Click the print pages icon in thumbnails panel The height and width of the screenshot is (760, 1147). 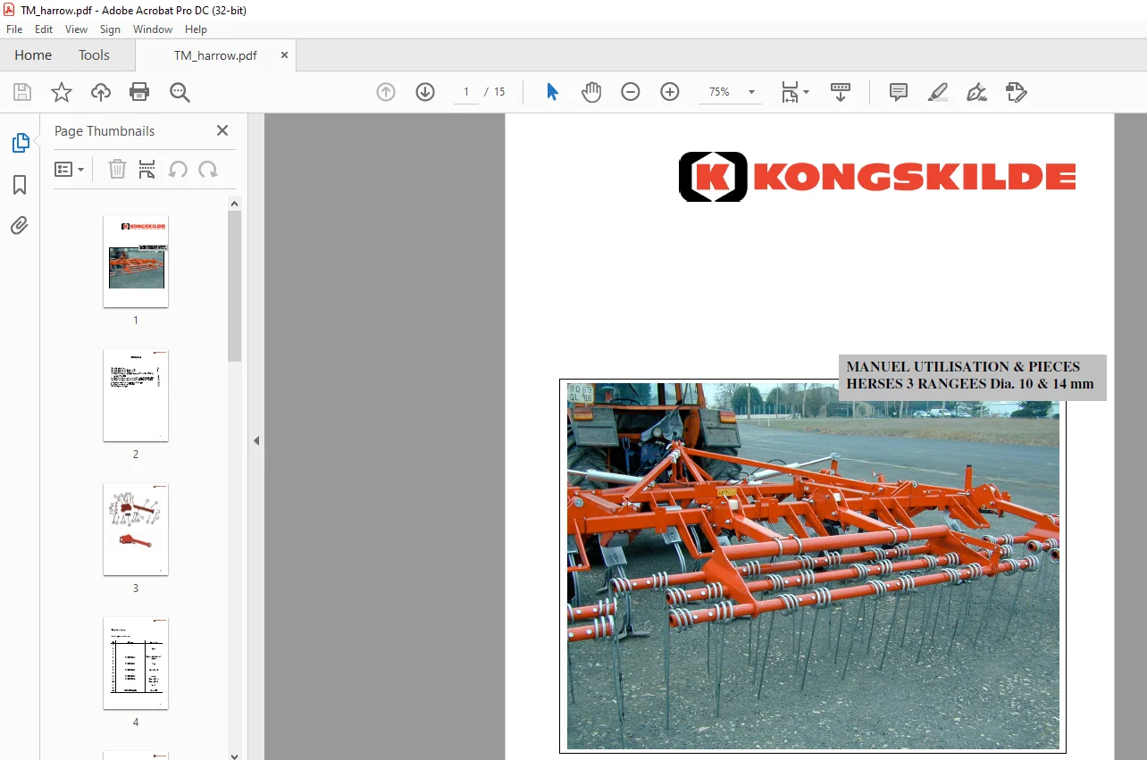pyautogui.click(x=147, y=170)
